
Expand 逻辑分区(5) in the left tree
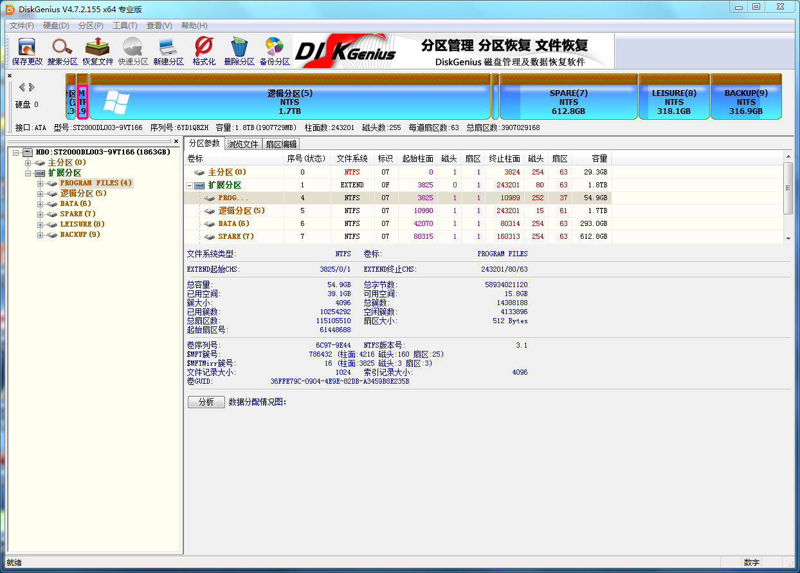pos(40,193)
